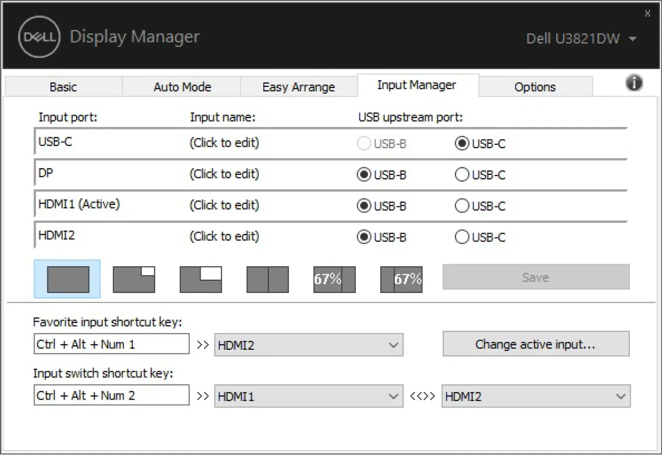Click the Save button
Screen dimensions: 662x455
[x=535, y=277]
